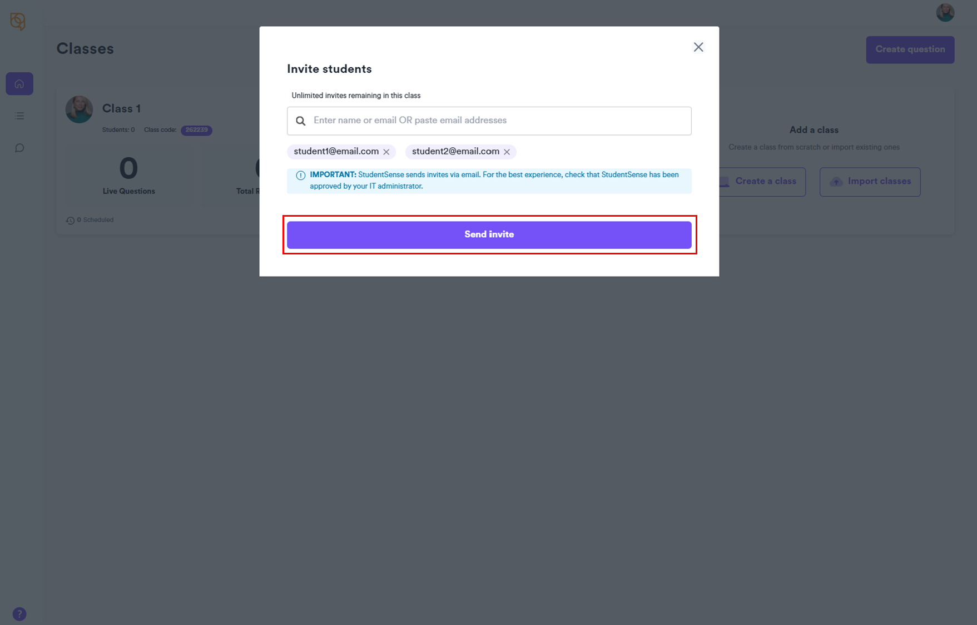The image size is (977, 625).
Task: Click the info icon in the notice
Action: point(301,176)
